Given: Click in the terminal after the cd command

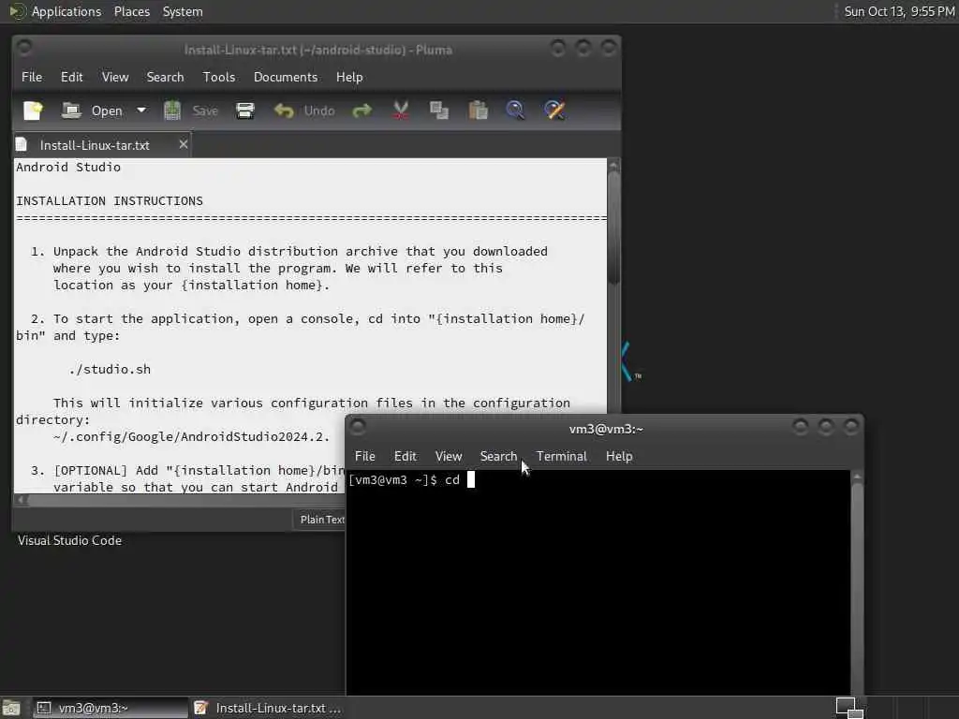Looking at the screenshot, I should point(471,480).
